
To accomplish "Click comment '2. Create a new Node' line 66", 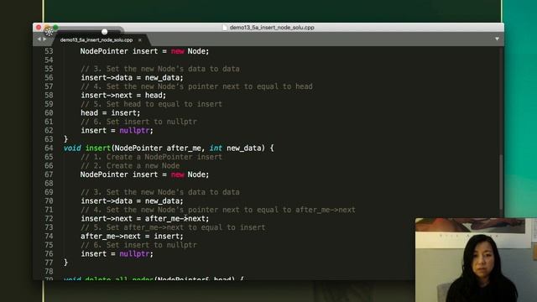I will [x=130, y=166].
